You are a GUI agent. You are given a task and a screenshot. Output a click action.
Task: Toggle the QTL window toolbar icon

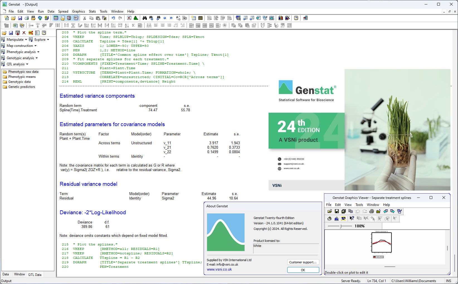(76, 18)
